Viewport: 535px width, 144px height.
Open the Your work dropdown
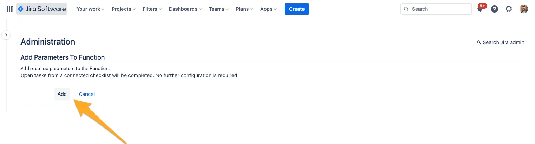click(x=90, y=9)
